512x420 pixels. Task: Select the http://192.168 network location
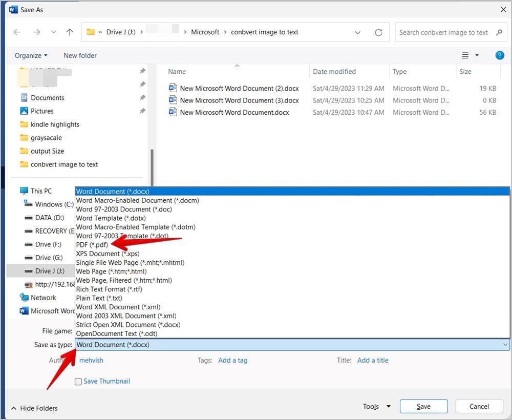[x=55, y=284]
